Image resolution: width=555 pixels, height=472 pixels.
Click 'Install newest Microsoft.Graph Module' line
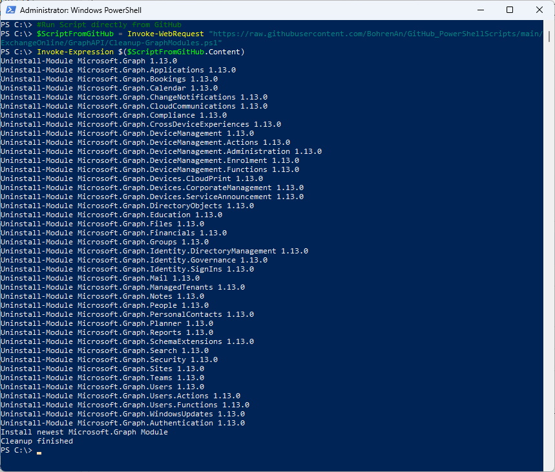[84, 432]
